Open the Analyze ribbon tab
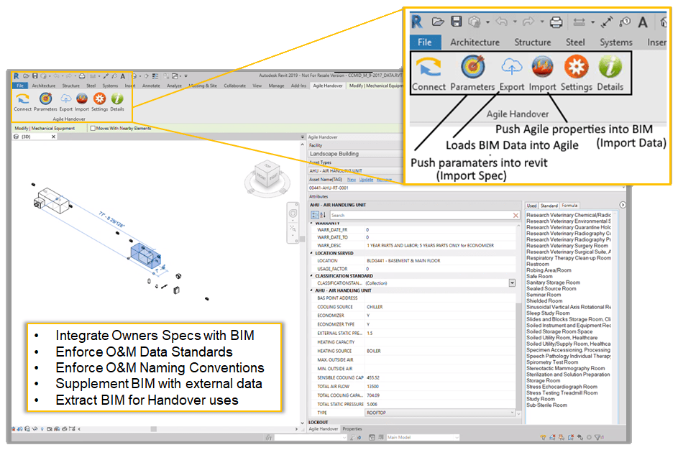Image resolution: width=678 pixels, height=450 pixels. (174, 86)
